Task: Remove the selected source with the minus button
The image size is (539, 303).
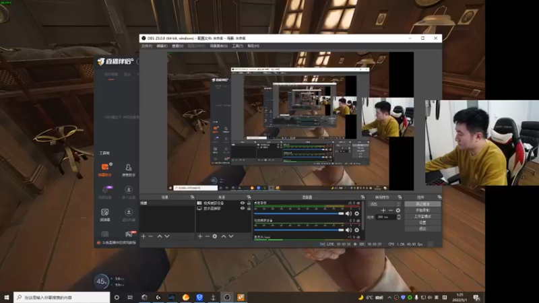Action: point(208,236)
